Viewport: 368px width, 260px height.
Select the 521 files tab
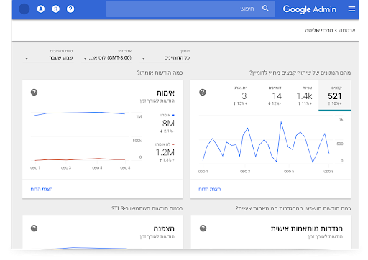tap(335, 96)
